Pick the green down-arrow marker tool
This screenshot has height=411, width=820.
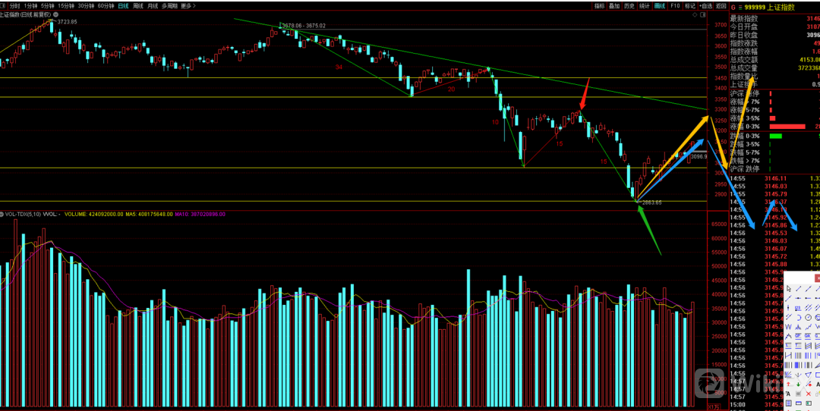click(799, 384)
